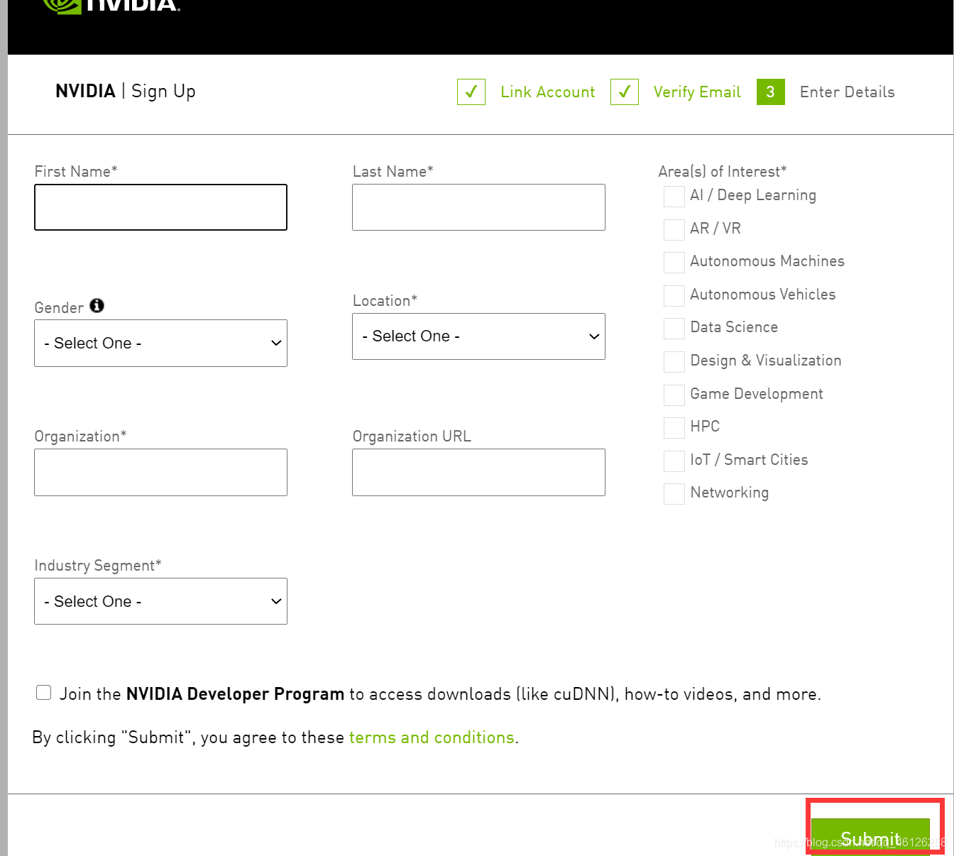Go to the Link Account step
954x856 pixels.
click(x=548, y=92)
